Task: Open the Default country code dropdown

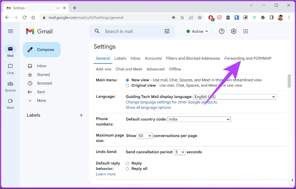Action: (199, 119)
